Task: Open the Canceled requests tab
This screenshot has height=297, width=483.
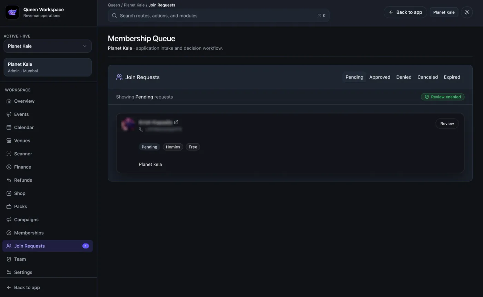Action: click(428, 77)
